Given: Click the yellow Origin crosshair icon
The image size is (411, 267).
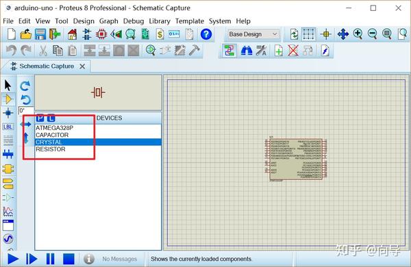Looking at the screenshot, I should tap(326, 34).
